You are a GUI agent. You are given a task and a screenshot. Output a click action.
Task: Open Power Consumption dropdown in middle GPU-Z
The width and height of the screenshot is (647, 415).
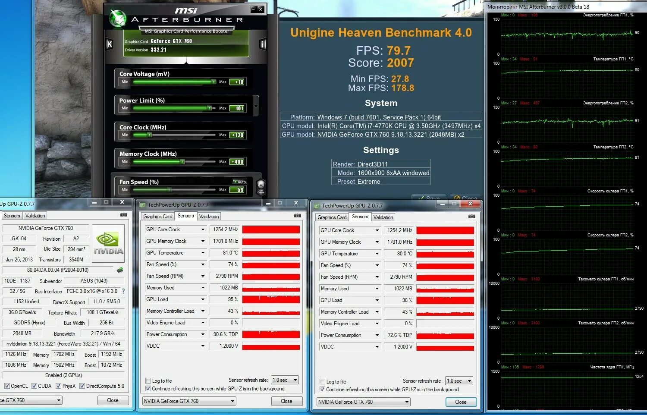(203, 334)
